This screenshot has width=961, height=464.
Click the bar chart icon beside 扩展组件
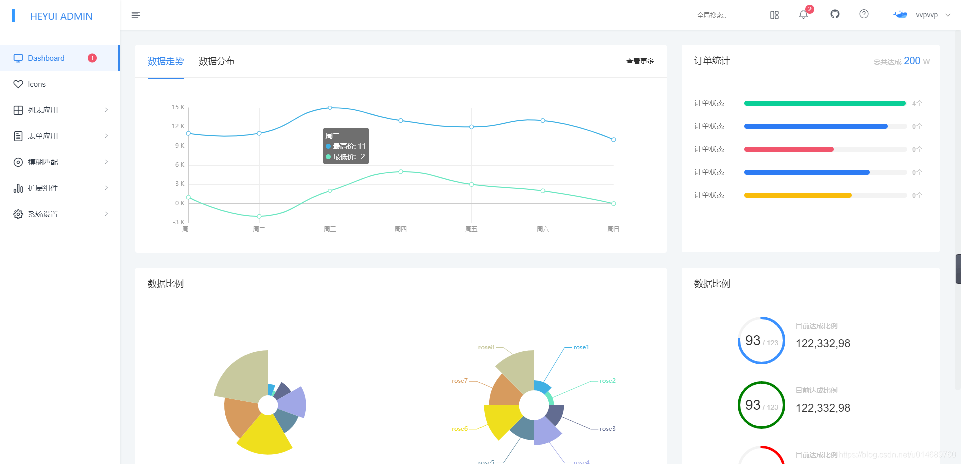pos(18,188)
